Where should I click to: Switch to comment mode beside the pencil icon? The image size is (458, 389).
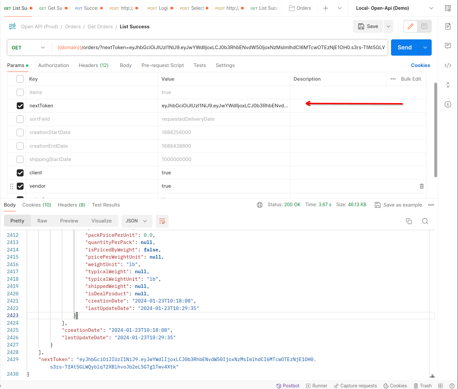click(424, 26)
